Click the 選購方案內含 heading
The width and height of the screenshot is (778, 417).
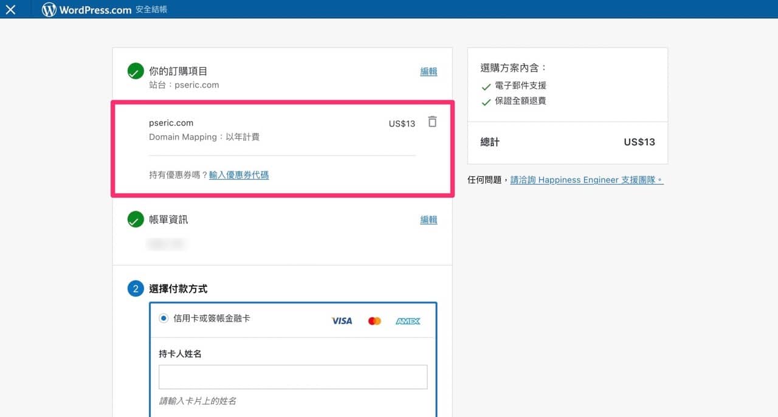(x=514, y=68)
